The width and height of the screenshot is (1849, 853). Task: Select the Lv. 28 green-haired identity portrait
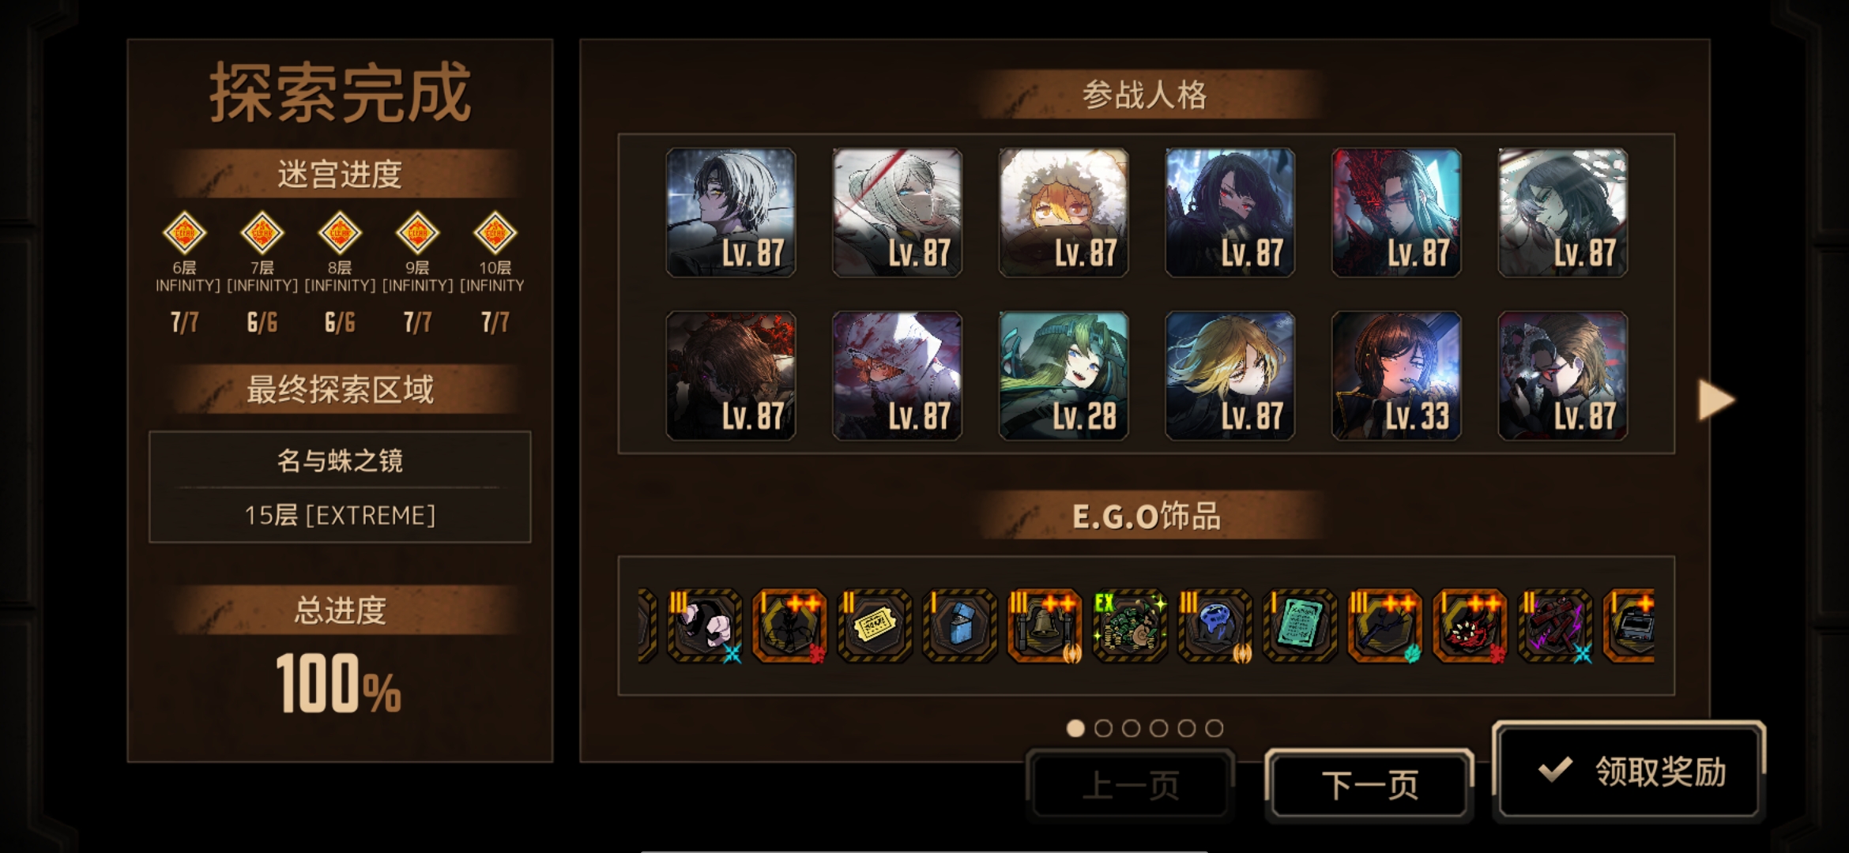point(1064,375)
